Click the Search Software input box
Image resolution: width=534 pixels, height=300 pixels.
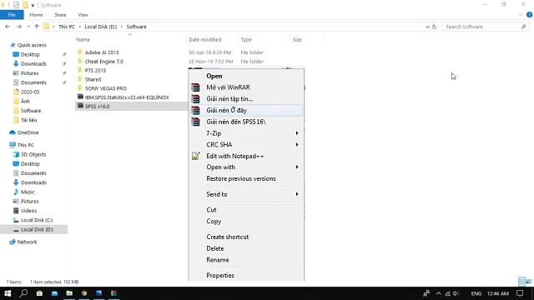click(486, 27)
